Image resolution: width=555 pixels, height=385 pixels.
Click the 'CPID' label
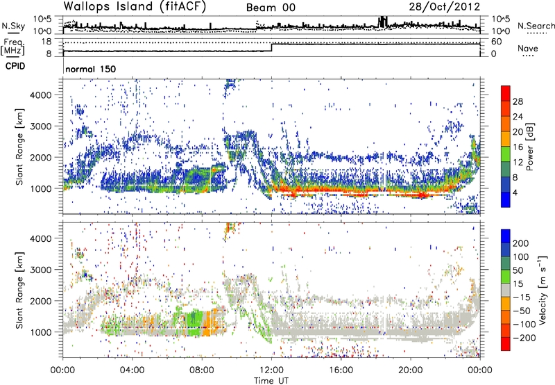pyautogui.click(x=15, y=66)
